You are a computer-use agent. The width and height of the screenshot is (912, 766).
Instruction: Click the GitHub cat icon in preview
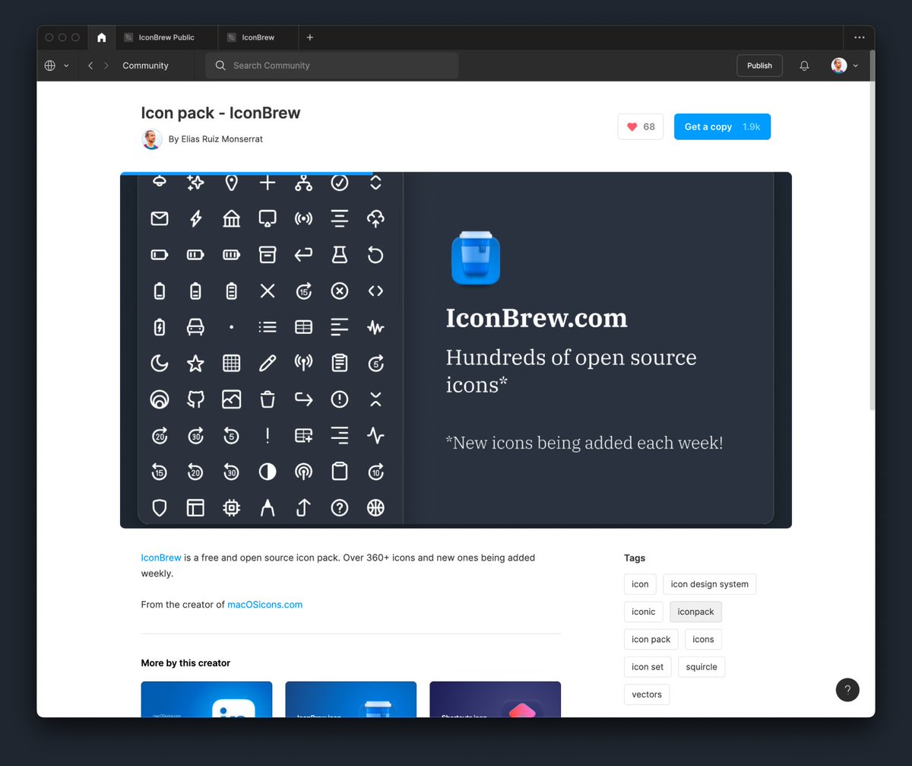coord(195,399)
